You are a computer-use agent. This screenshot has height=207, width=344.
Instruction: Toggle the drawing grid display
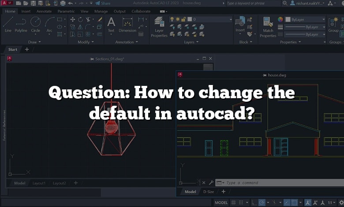(234, 203)
